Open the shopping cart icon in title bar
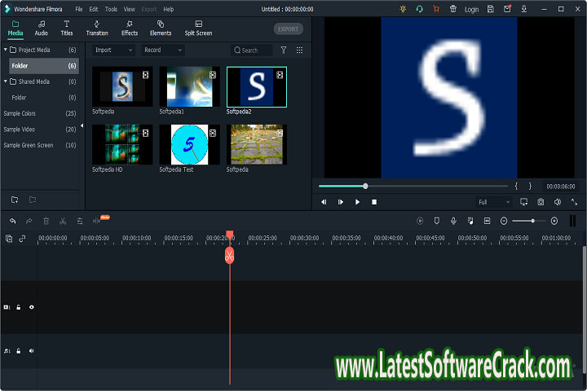This screenshot has width=587, height=391. pos(436,9)
